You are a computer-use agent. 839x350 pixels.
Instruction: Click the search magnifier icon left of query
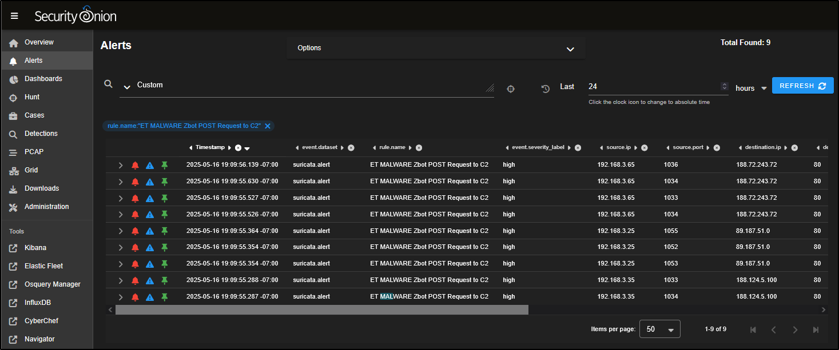click(108, 84)
